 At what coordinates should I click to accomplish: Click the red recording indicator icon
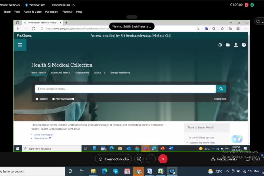[246, 5]
